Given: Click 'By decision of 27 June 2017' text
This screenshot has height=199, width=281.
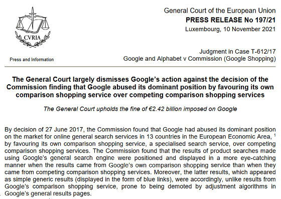Looking at the screenshot, I should pos(44,129).
